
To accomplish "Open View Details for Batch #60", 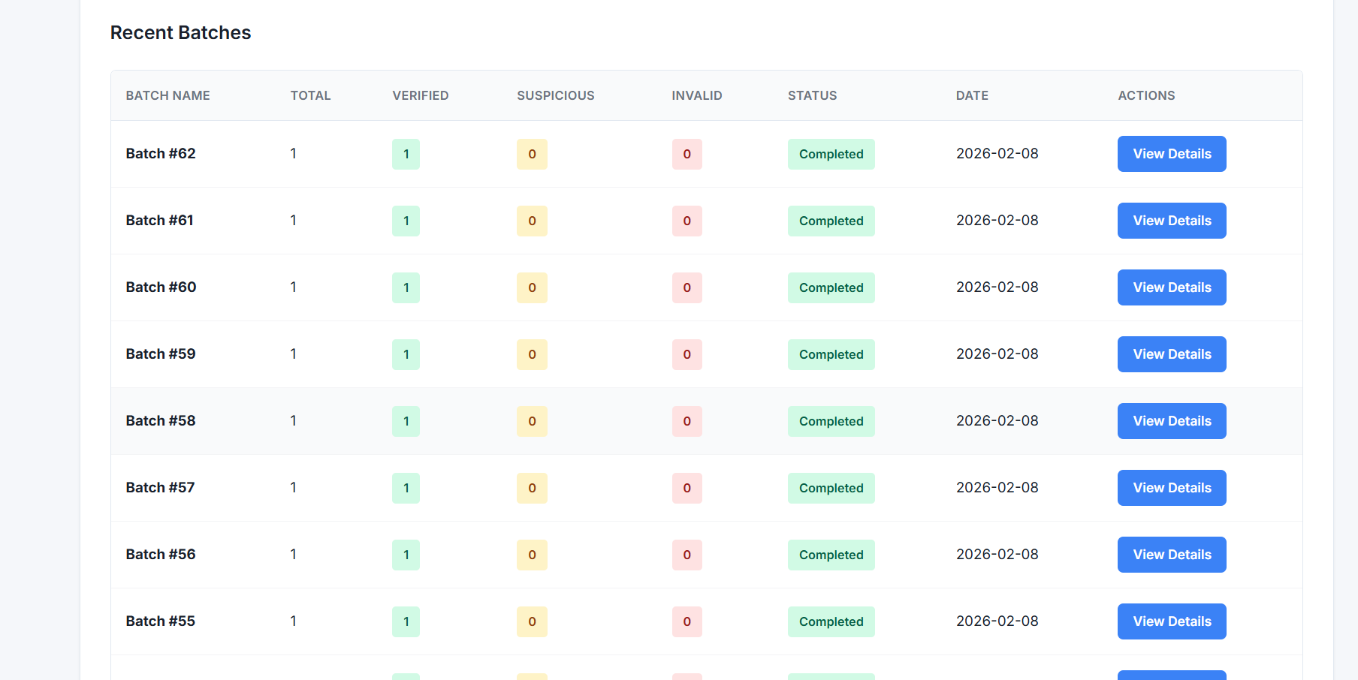I will (1172, 287).
